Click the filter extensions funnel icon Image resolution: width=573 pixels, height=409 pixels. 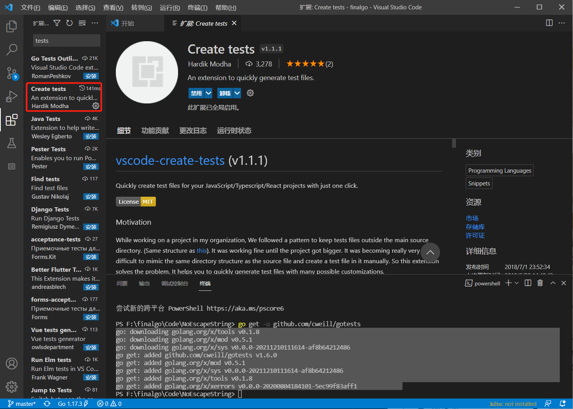point(57,23)
